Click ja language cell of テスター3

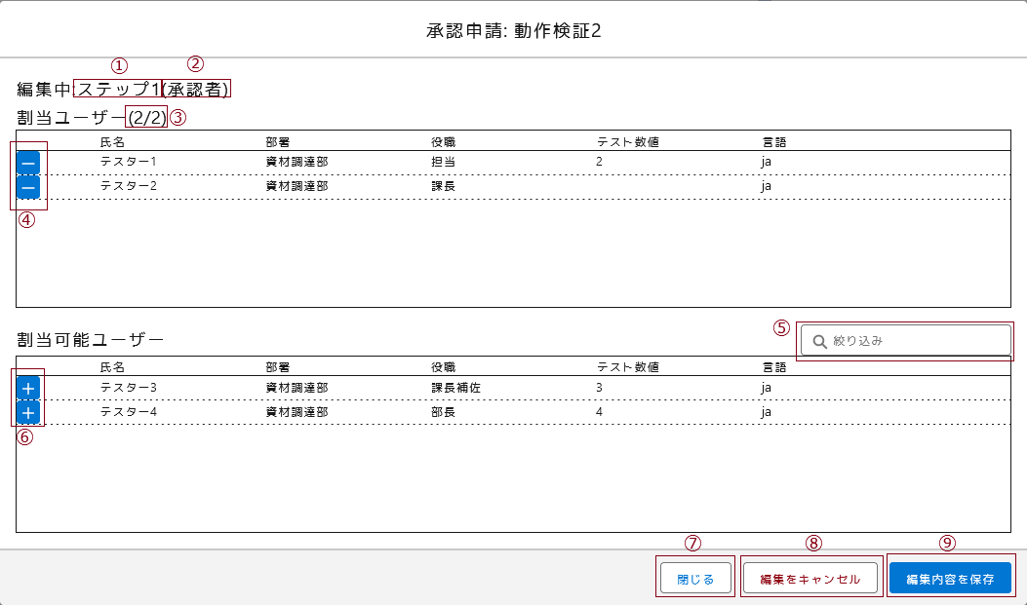coord(767,387)
